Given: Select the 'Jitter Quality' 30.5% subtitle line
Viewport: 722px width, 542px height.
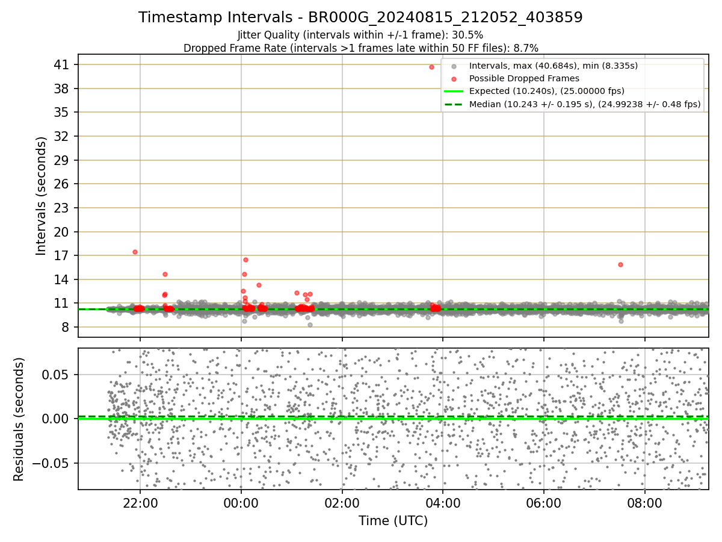Looking at the screenshot, I should 360,35.
